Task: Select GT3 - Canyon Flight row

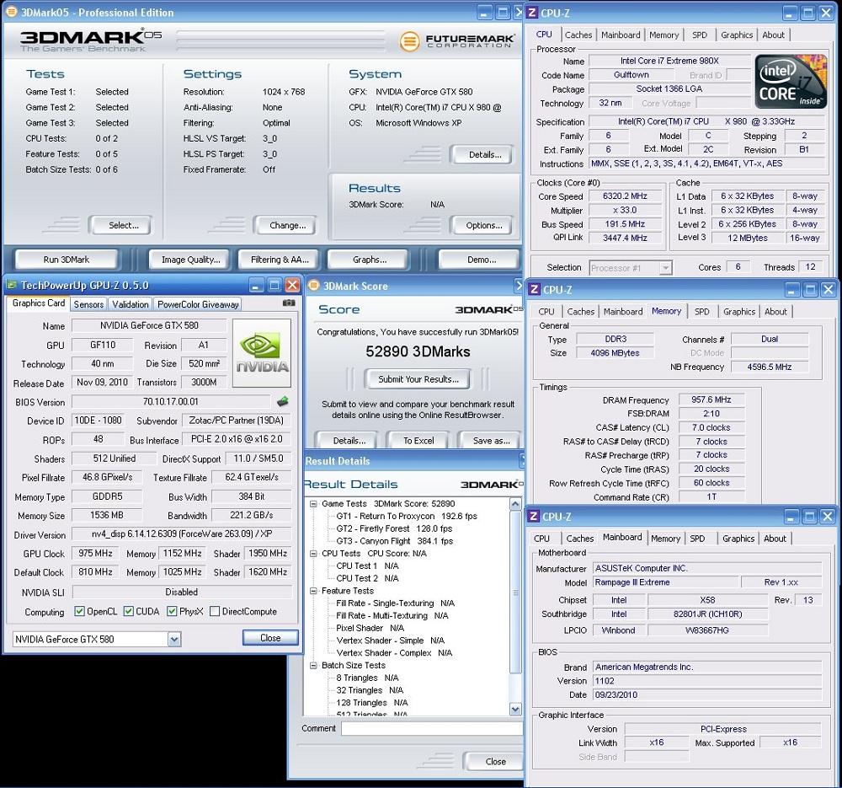Action: point(395,541)
